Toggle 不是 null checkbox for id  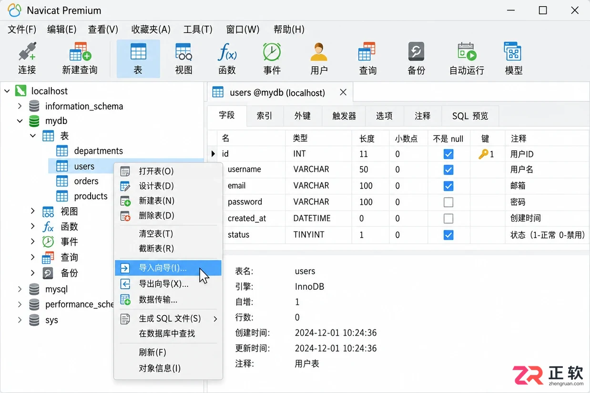pos(448,154)
